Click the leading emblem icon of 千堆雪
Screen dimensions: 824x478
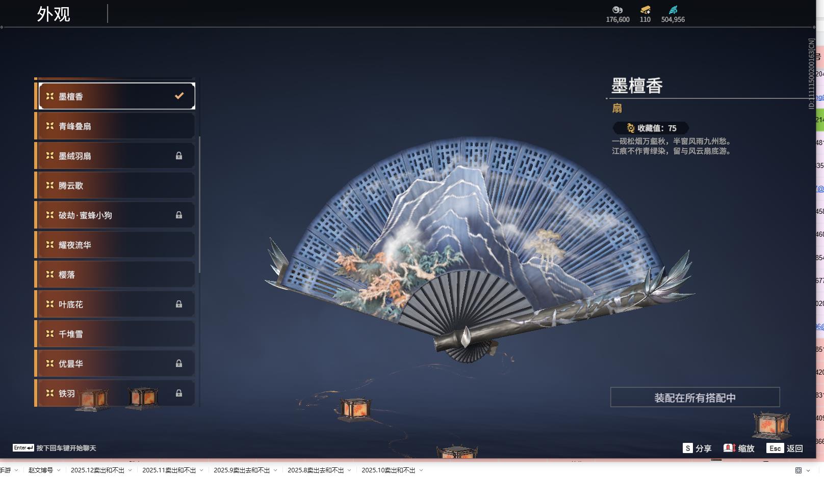point(50,333)
